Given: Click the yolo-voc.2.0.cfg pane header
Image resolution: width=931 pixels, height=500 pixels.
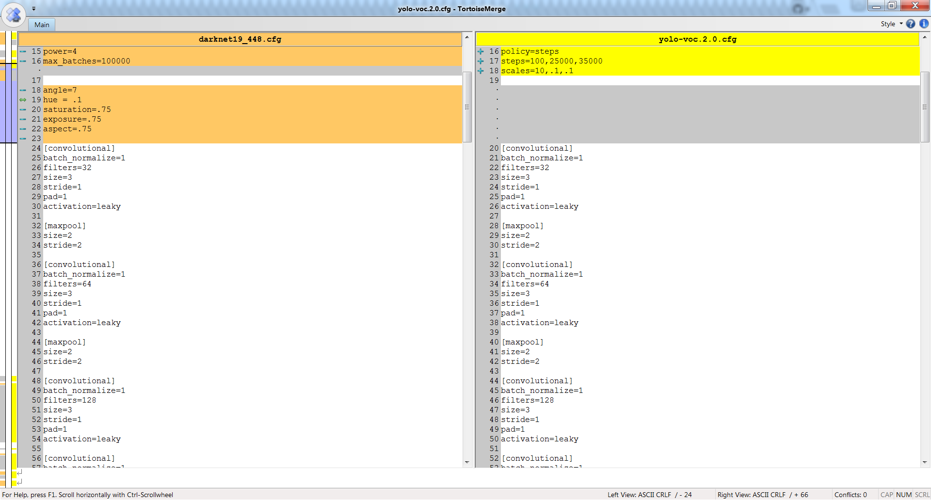Looking at the screenshot, I should (697, 39).
